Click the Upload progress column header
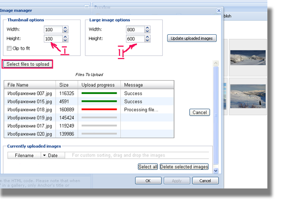282x201 pixels. click(x=99, y=85)
